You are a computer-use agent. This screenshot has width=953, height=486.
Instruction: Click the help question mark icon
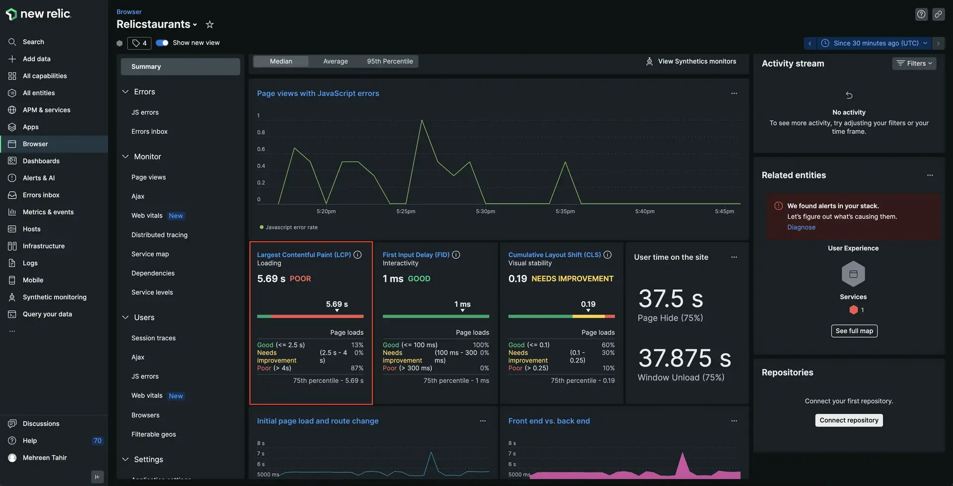[x=921, y=14]
